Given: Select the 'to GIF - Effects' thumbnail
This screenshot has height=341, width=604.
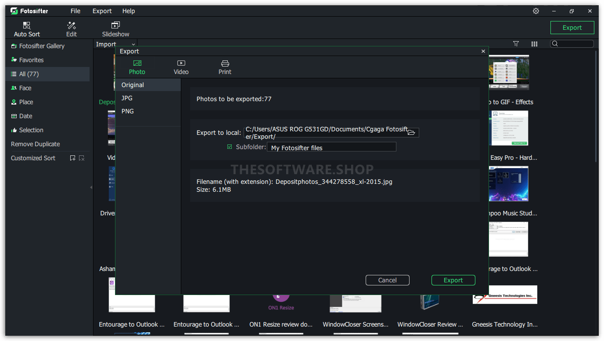Looking at the screenshot, I should pos(509,72).
